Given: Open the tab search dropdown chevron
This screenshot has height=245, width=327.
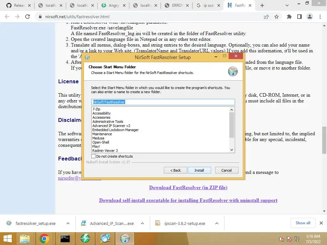Looking at the screenshot, I should click(x=287, y=5).
